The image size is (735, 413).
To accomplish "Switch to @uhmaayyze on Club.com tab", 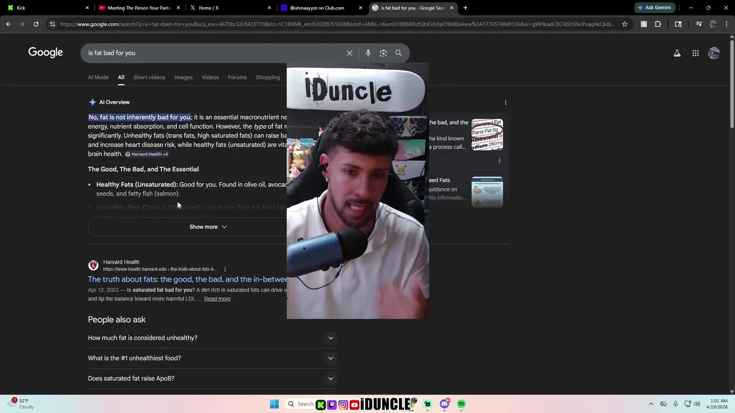I will tap(322, 7).
